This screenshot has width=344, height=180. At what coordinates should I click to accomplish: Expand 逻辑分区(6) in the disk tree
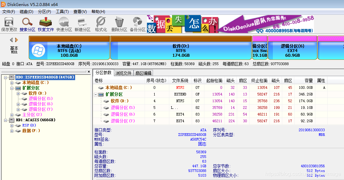pyautogui.click(x=18, y=105)
